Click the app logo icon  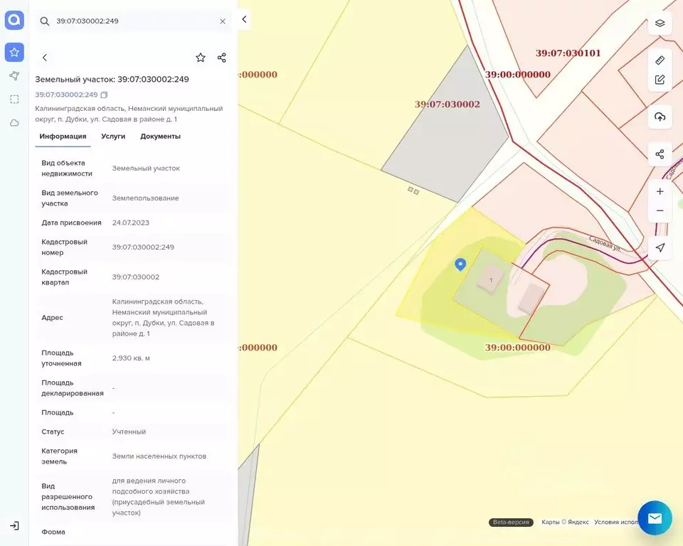pos(14,20)
